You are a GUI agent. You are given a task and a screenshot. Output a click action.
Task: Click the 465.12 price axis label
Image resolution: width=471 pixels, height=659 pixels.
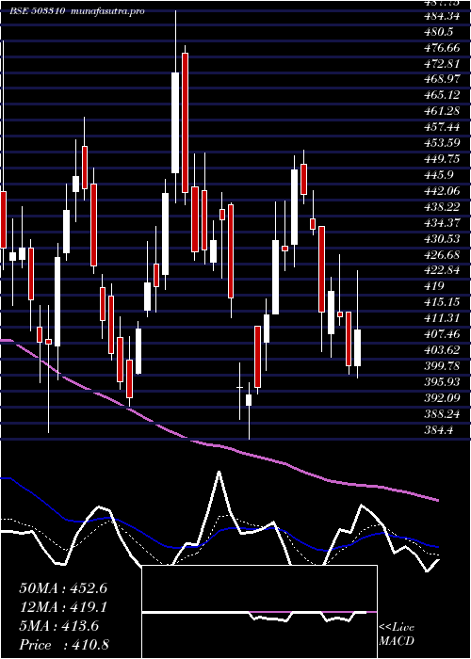pyautogui.click(x=442, y=97)
